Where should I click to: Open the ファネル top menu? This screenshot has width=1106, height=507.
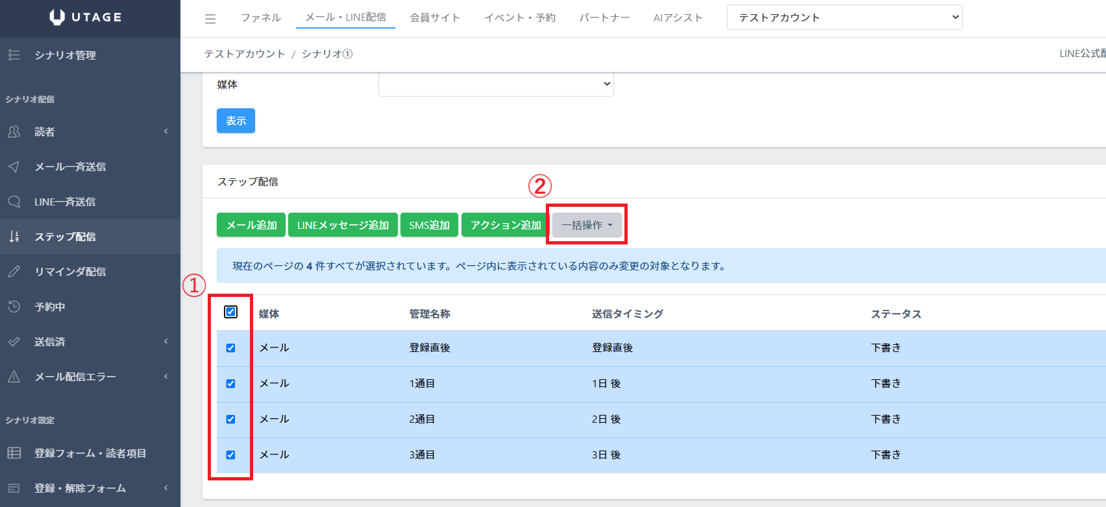point(261,18)
